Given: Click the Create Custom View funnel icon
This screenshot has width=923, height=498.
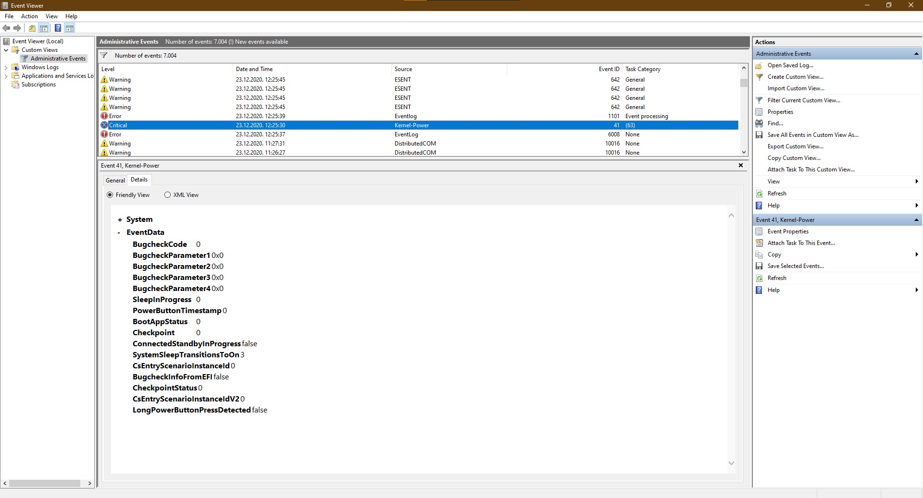Looking at the screenshot, I should (x=759, y=77).
